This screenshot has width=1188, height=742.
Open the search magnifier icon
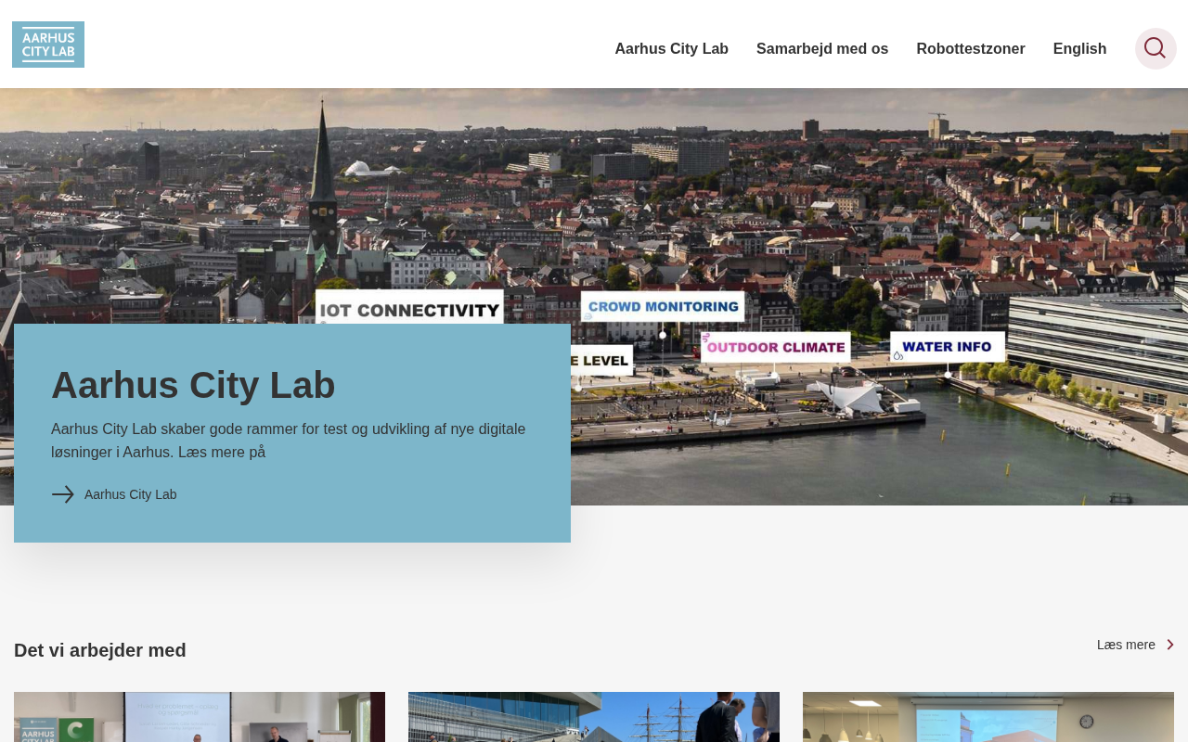(1156, 48)
